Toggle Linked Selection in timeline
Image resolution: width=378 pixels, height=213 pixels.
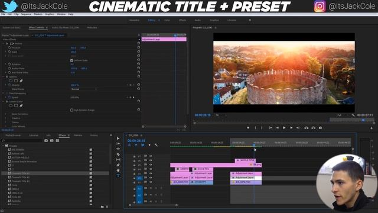click(x=143, y=145)
